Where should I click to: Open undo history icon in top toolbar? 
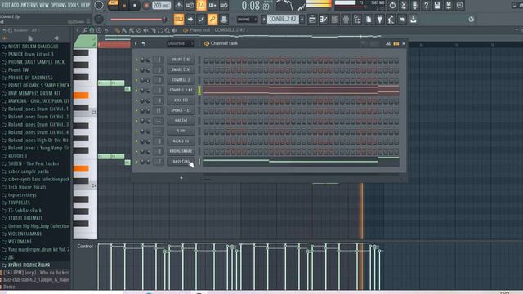392,6
